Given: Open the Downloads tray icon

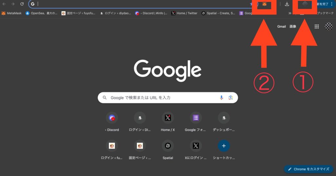Looking at the screenshot, I should tap(287, 4).
